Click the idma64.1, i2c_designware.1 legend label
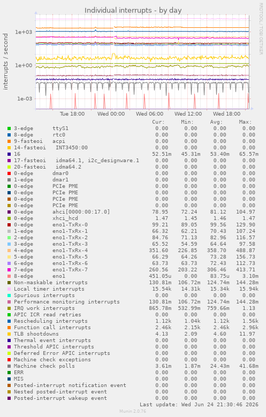 point(97,161)
